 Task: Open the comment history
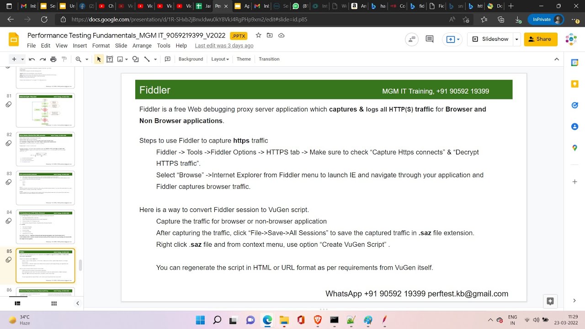430,39
